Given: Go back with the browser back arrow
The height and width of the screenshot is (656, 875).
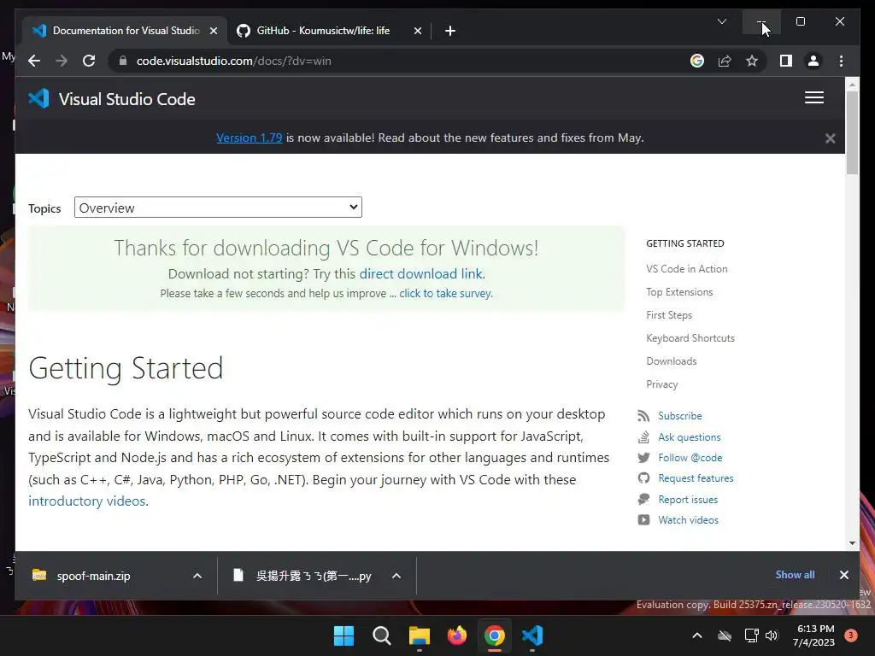Looking at the screenshot, I should (x=34, y=61).
